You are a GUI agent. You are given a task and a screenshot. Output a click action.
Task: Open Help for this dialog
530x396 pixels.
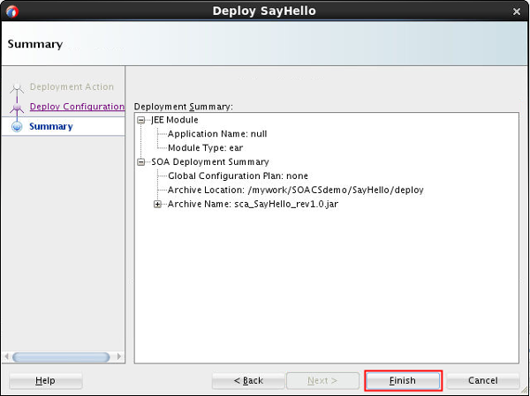[45, 380]
